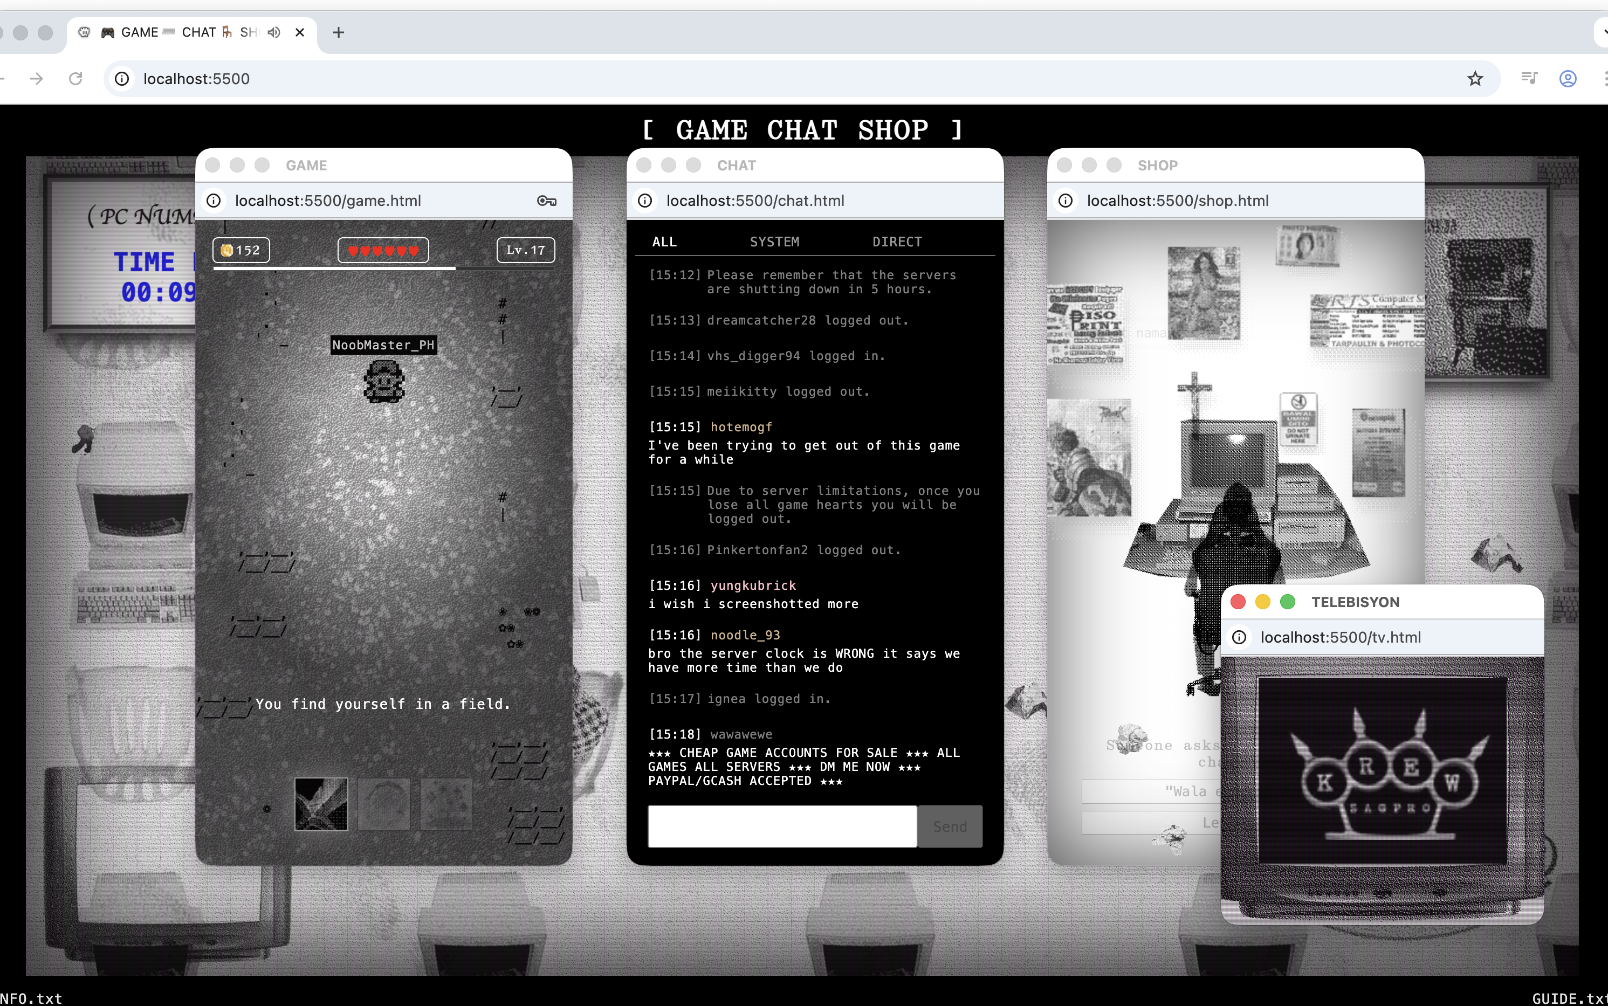Screen dimensions: 1608x1006
Task: Switch to the ALL chat tab
Action: point(664,242)
